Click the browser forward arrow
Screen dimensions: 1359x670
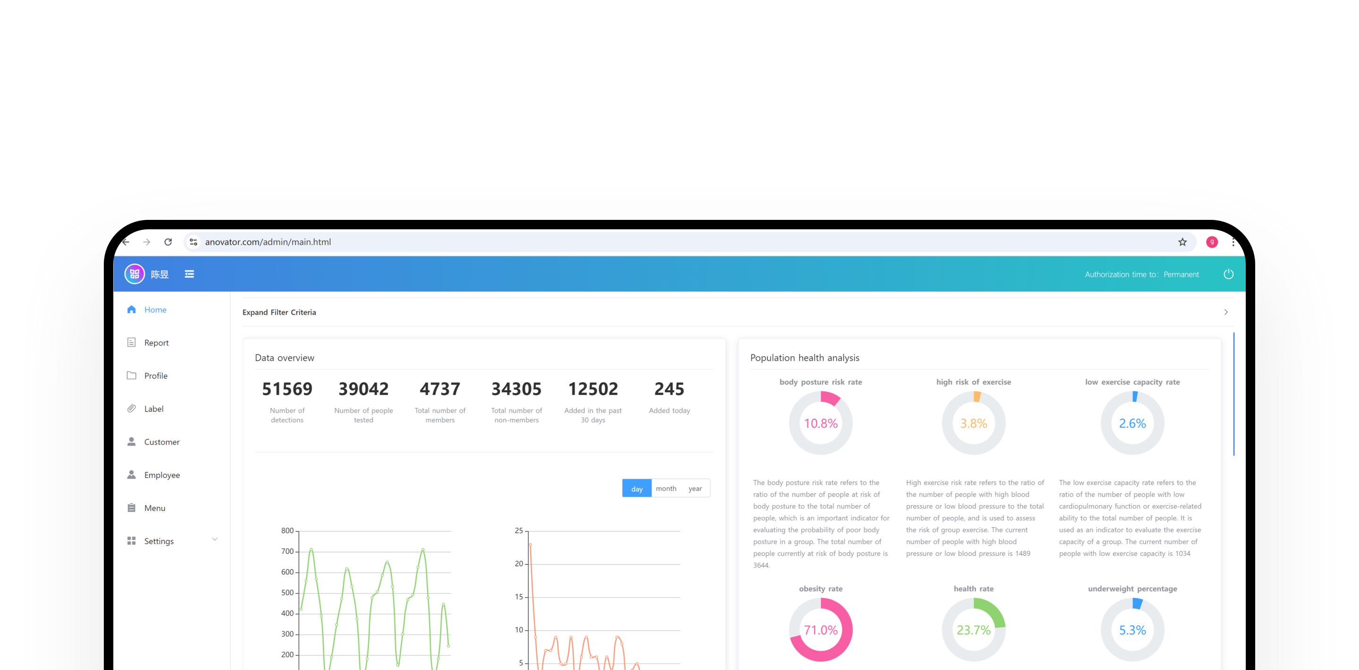147,242
